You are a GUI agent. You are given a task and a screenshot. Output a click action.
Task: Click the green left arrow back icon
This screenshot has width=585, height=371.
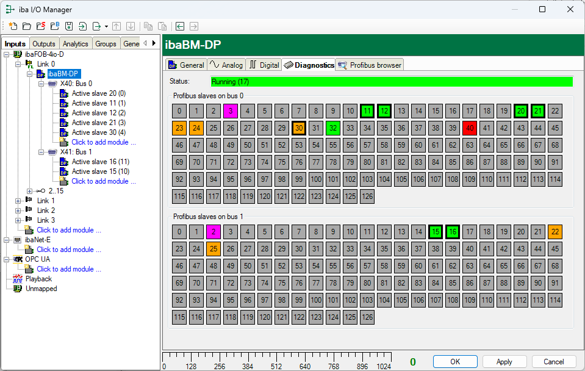(x=180, y=26)
